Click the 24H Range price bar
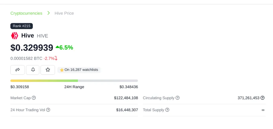 tap(74, 81)
